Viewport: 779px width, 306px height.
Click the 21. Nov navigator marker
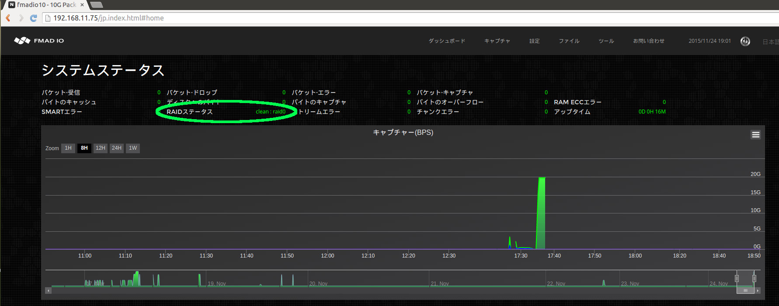pos(440,284)
